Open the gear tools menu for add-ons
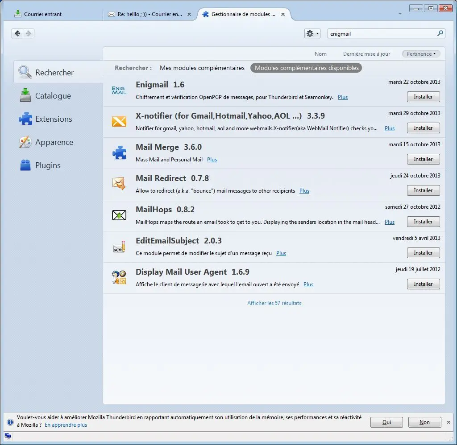The image size is (457, 445). (x=312, y=34)
